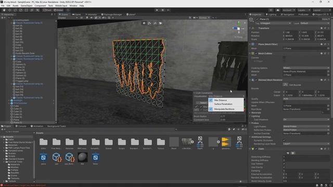Toggle Skinned Mesh Renderer enabled checkbox
333x187 pixels.
[x=256, y=80]
